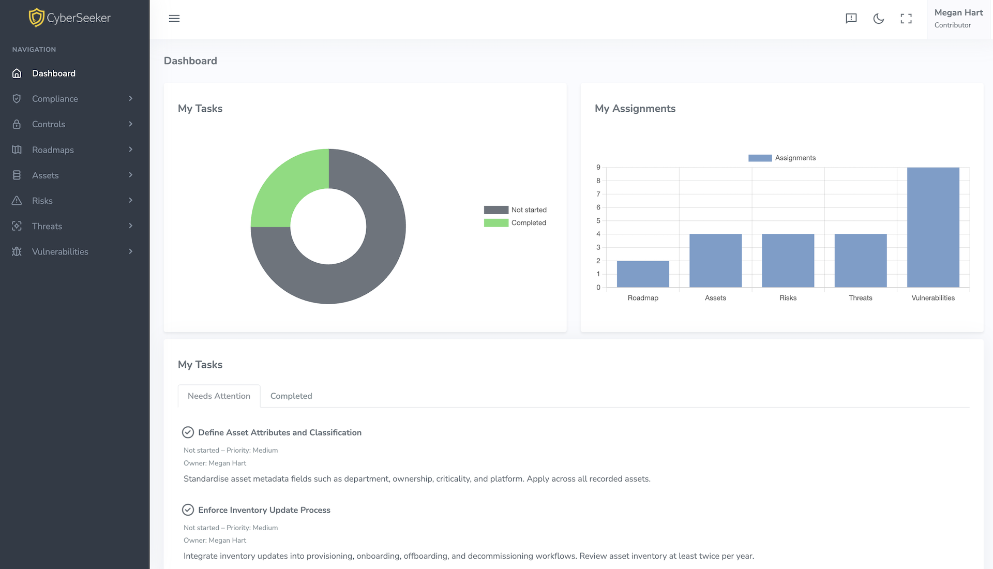Toggle the Completed legend green swatch
Image resolution: width=993 pixels, height=569 pixels.
[x=495, y=223]
